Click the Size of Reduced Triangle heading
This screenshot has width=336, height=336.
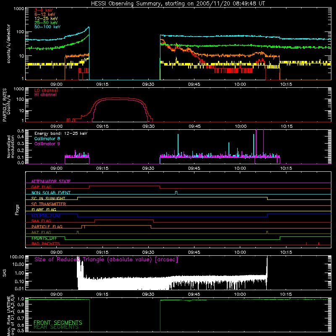click(106, 260)
